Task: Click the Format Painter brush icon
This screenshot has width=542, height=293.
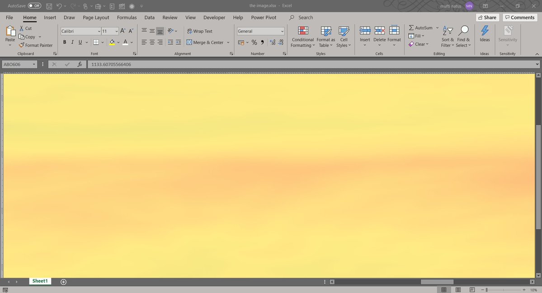Action: coord(21,45)
